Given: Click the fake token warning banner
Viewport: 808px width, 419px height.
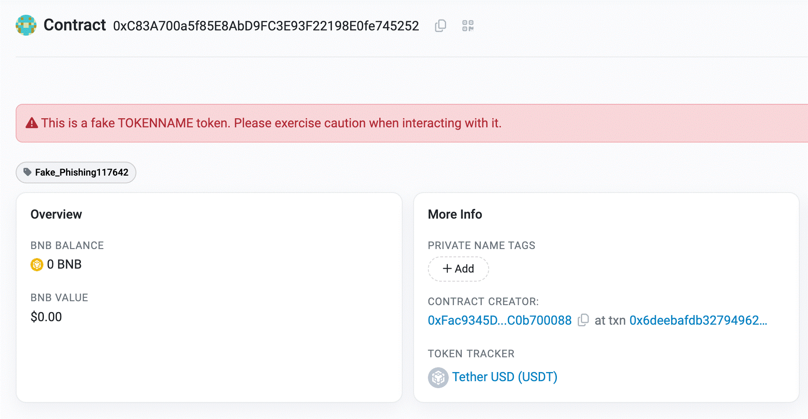Looking at the screenshot, I should (412, 123).
